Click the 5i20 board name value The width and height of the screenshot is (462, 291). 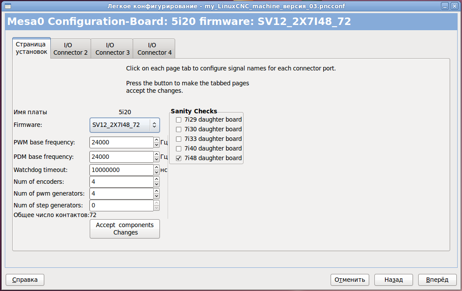(x=125, y=112)
